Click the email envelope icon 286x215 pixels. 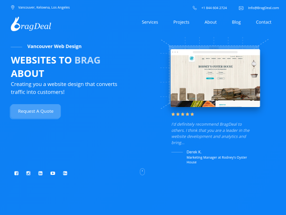point(241,8)
